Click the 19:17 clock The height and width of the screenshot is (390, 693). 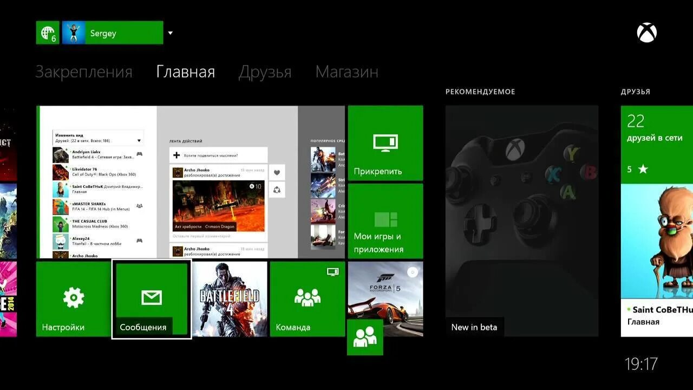pos(641,364)
